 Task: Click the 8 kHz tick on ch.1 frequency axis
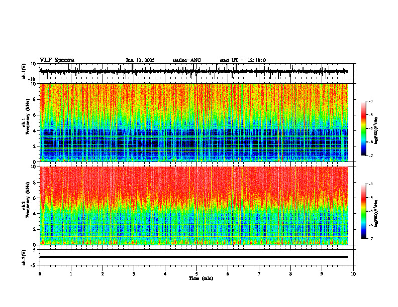coord(35,99)
